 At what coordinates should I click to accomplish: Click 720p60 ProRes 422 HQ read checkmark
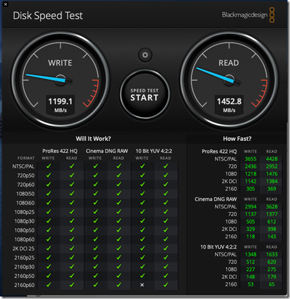coord(72,184)
